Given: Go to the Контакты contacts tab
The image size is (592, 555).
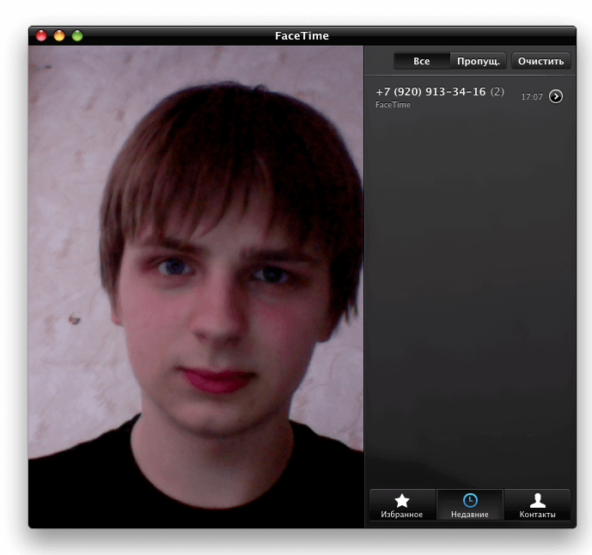Looking at the screenshot, I should [537, 505].
